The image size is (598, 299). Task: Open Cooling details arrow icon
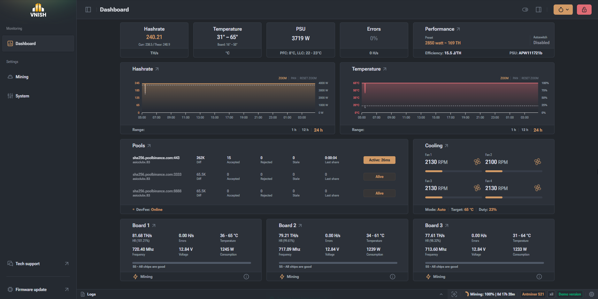point(446,146)
